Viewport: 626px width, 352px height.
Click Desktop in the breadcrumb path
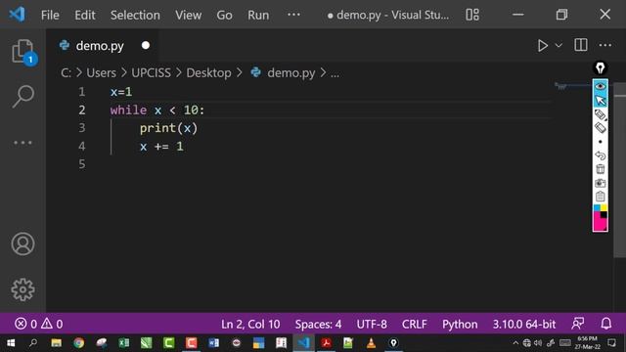tap(208, 73)
